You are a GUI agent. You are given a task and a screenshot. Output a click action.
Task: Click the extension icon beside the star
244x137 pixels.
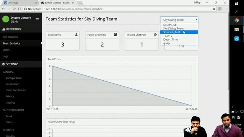tap(220, 9)
